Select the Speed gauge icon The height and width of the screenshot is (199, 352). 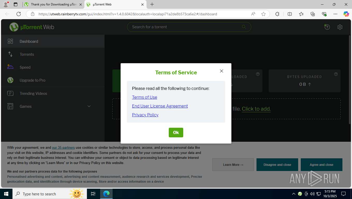[x=10, y=67]
